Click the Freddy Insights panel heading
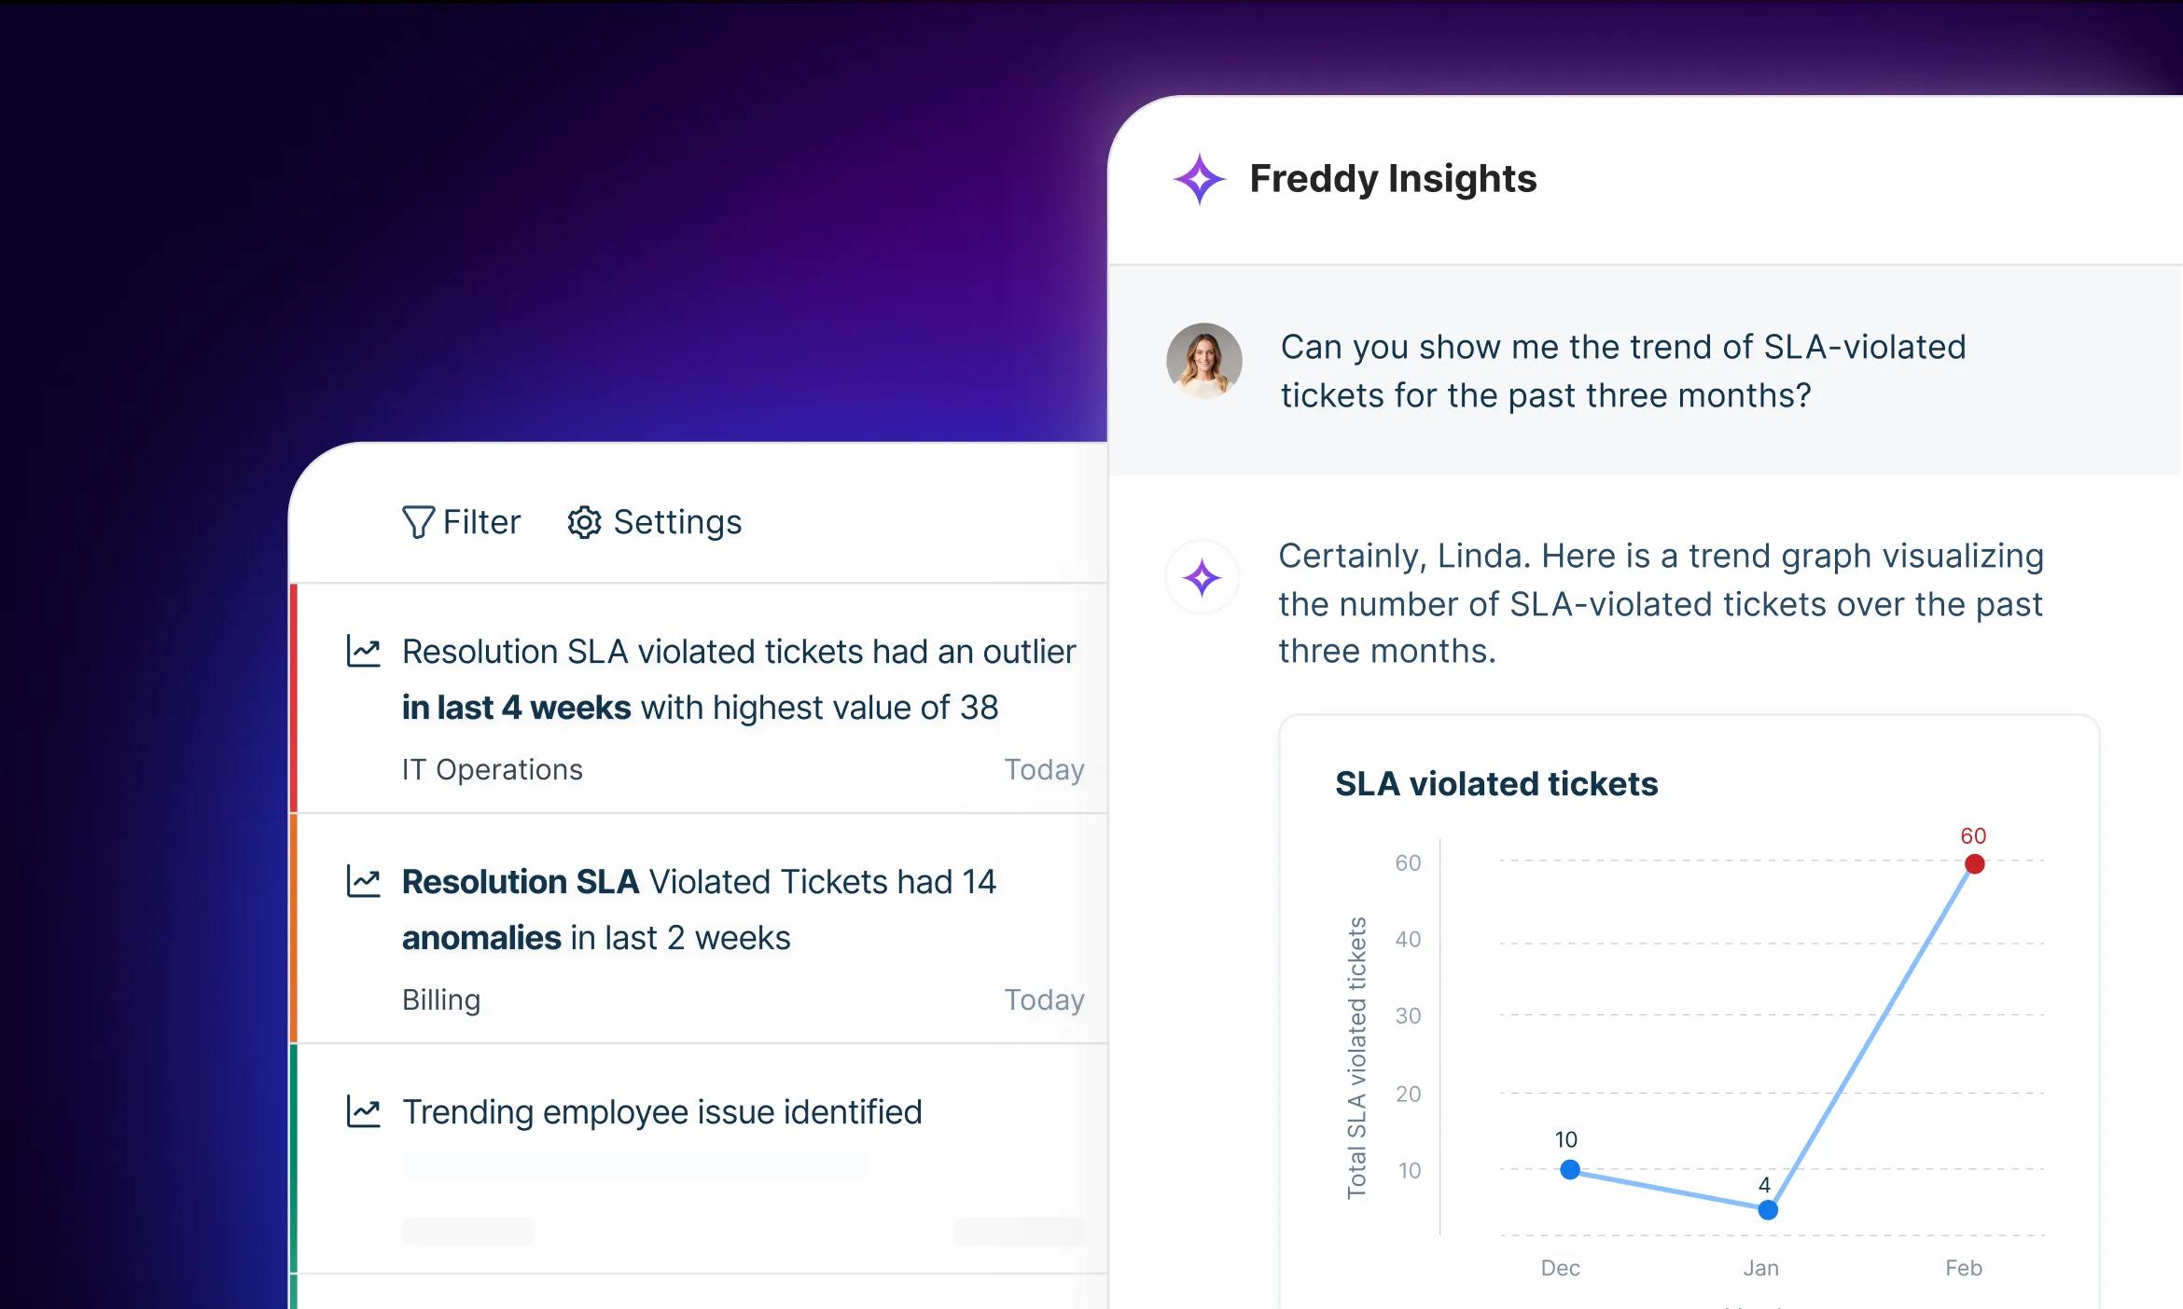Image resolution: width=2183 pixels, height=1309 pixels. (x=1393, y=179)
